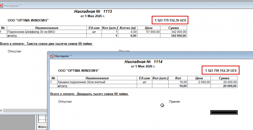Image resolution: width=253 pixels, height=130 pixels.
Task: Click the Ед.изм column header in invoice 1114
Action: point(144,78)
